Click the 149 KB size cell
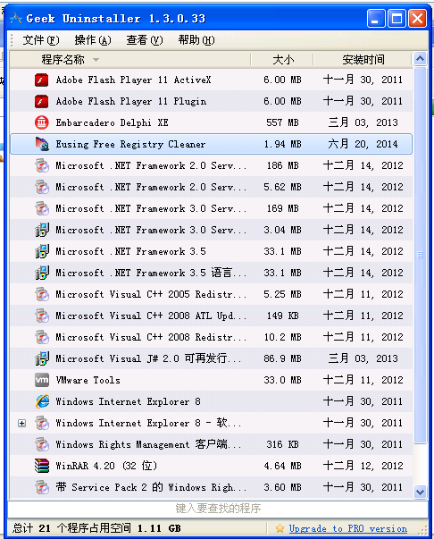The width and height of the screenshot is (434, 539). pyautogui.click(x=282, y=316)
